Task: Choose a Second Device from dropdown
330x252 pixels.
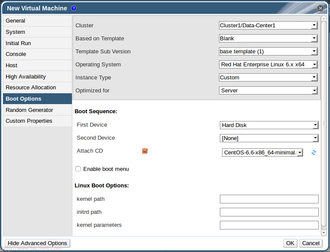Action: click(269, 138)
